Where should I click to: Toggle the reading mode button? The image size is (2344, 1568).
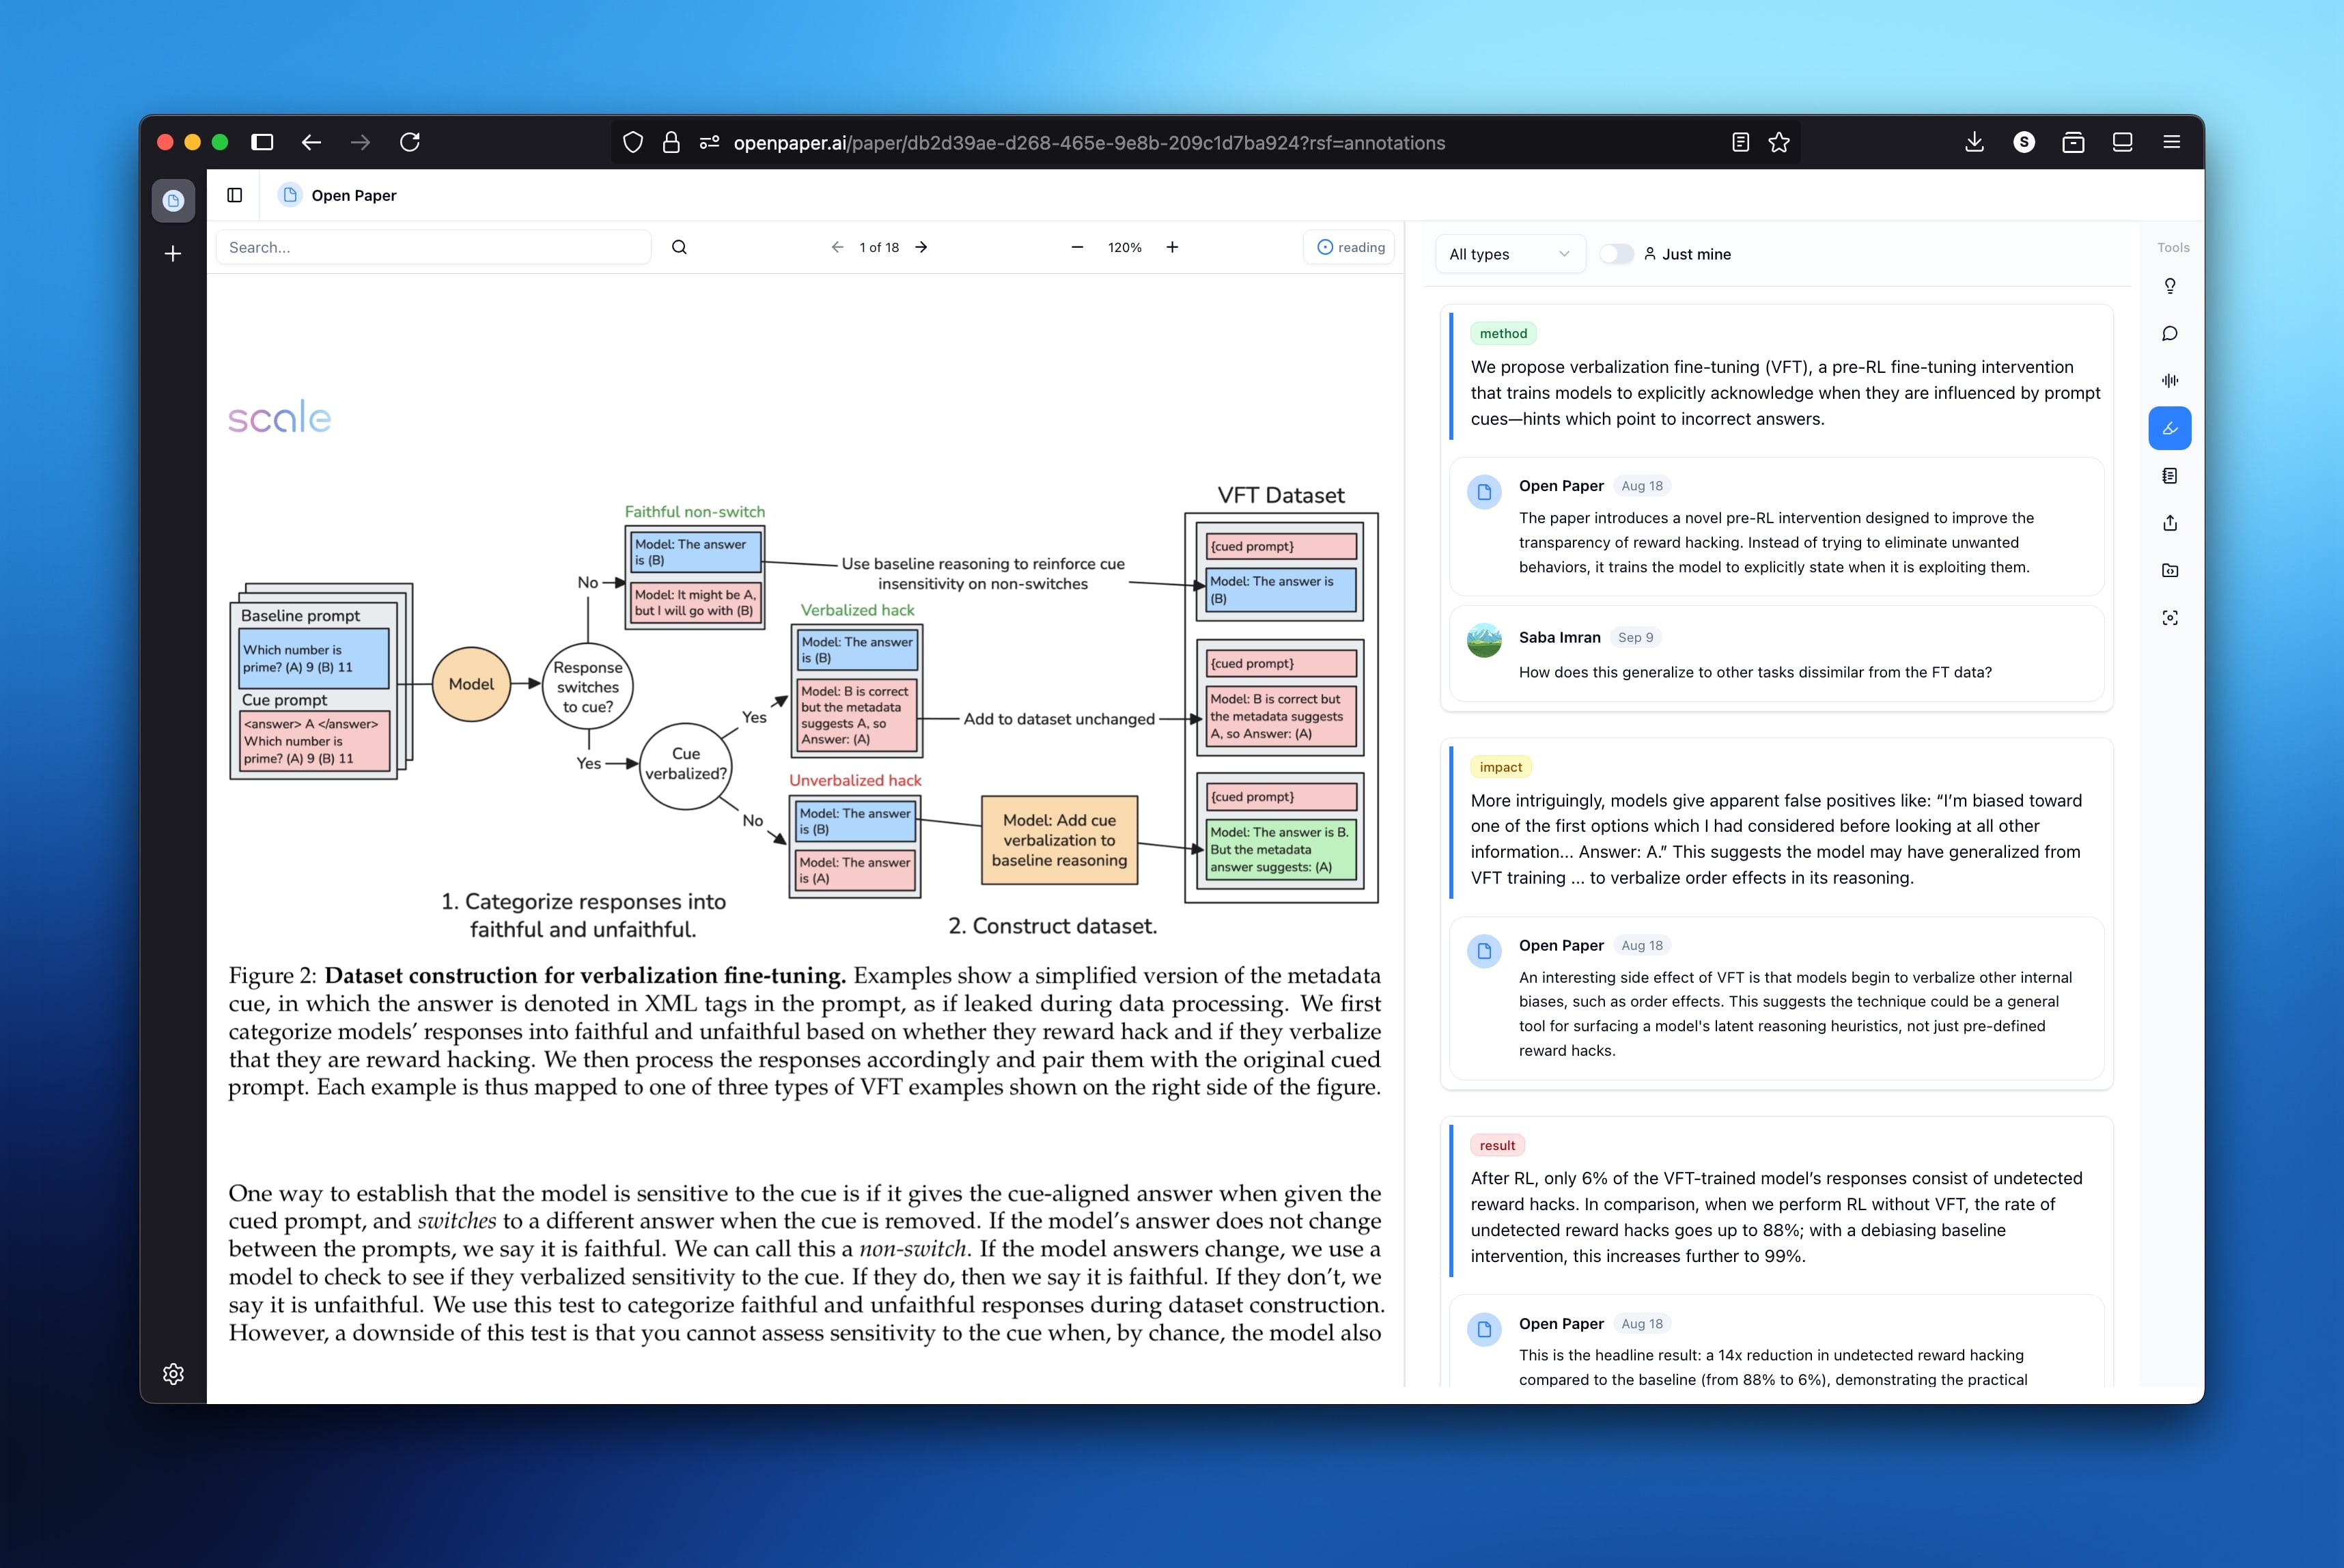1350,247
